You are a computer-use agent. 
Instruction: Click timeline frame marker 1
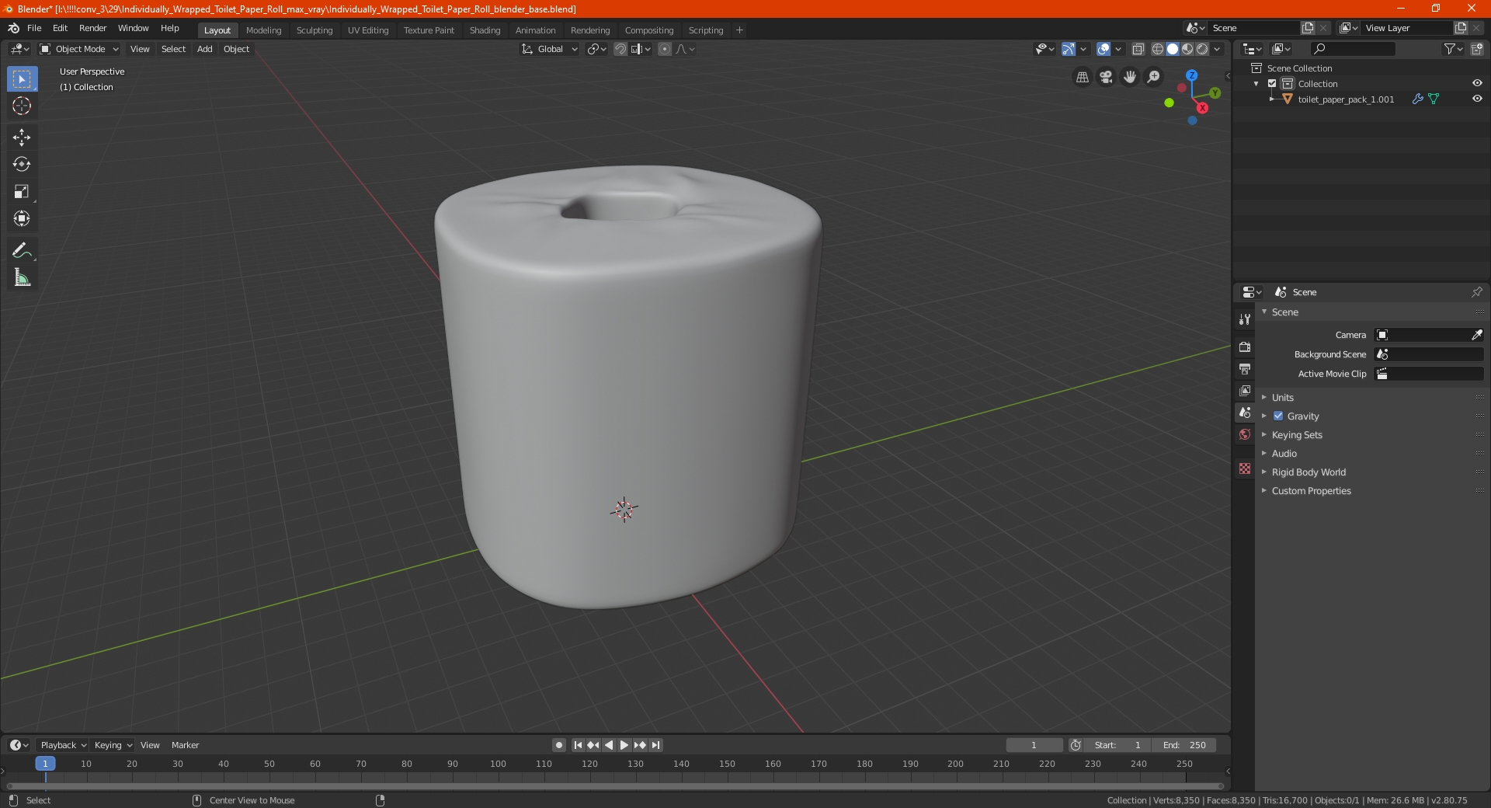pos(45,764)
